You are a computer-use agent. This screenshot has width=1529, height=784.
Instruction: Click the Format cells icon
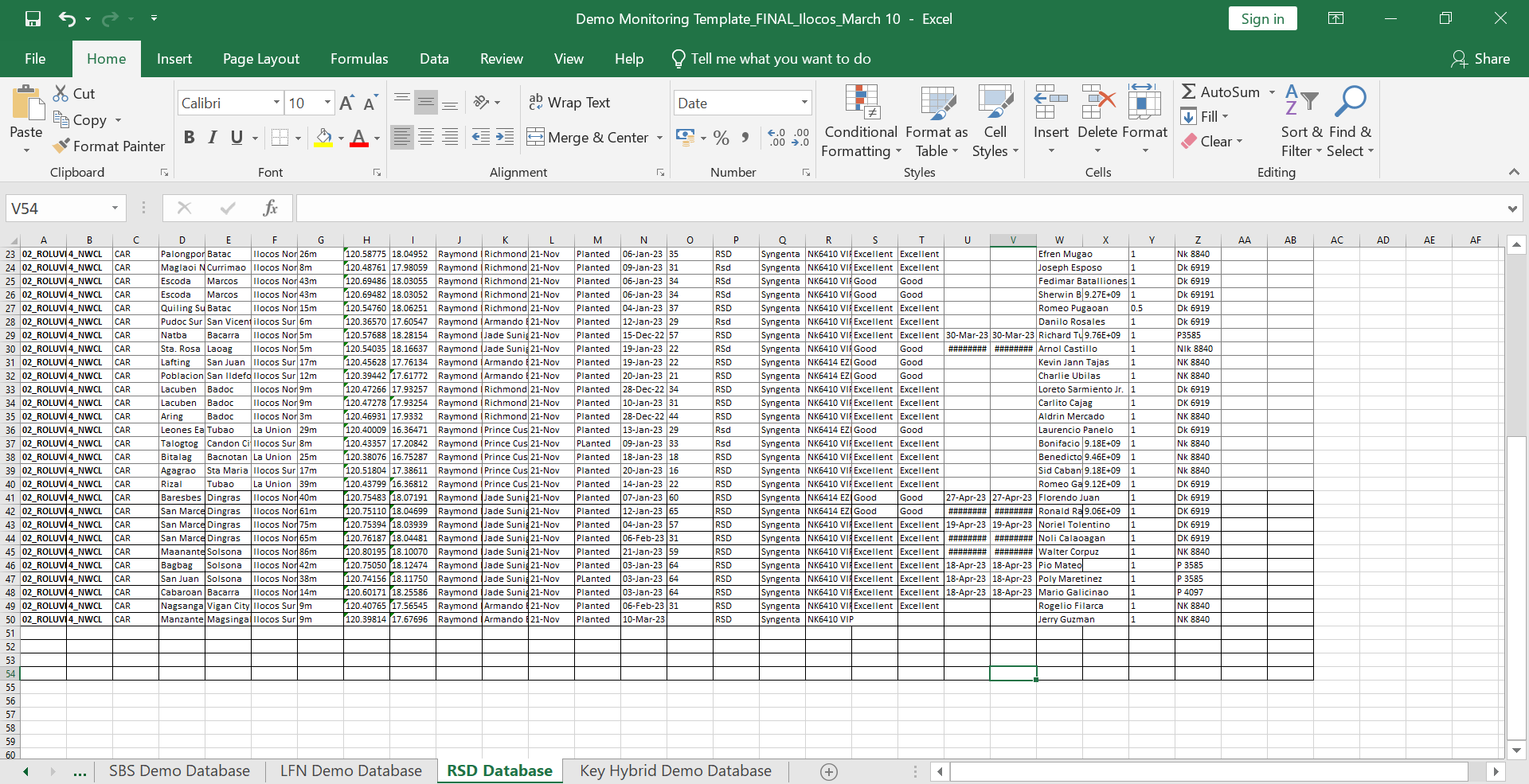(1144, 102)
